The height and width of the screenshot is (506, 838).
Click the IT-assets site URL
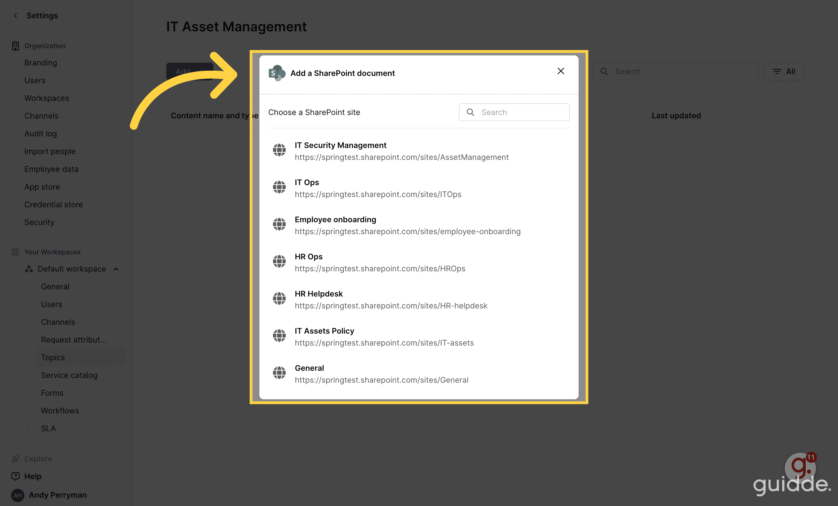point(384,343)
